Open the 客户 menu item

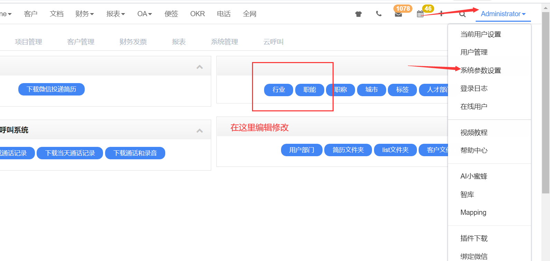pos(31,14)
